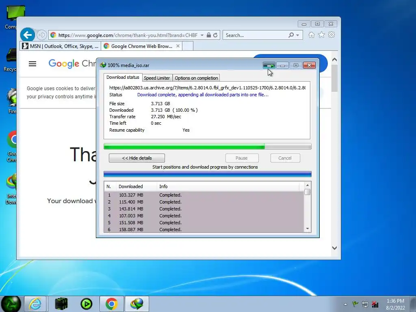Select connection row 3 with 143.814 MB

click(204, 209)
